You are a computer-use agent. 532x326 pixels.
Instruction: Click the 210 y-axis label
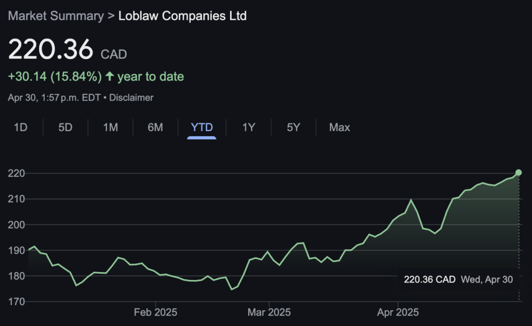pyautogui.click(x=16, y=199)
